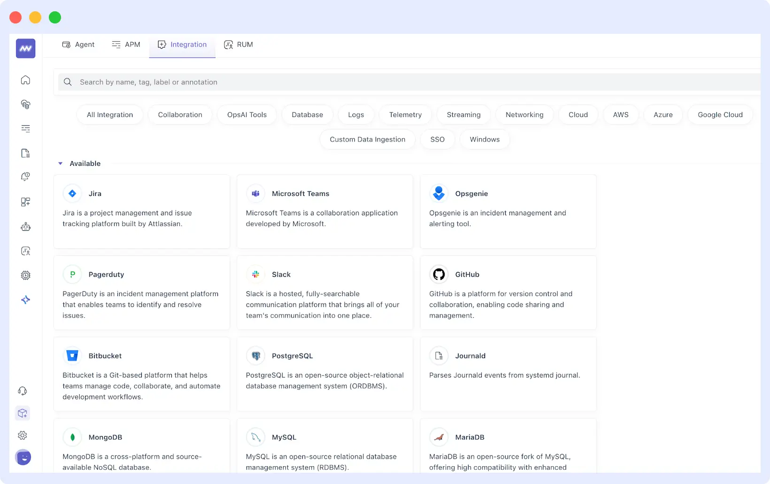Click the MariaDB title text
770x484 pixels.
click(x=470, y=437)
